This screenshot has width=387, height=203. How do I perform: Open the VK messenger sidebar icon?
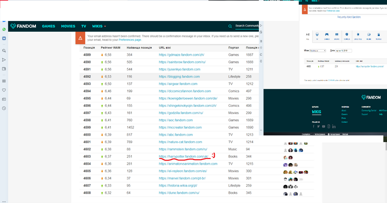point(4,38)
